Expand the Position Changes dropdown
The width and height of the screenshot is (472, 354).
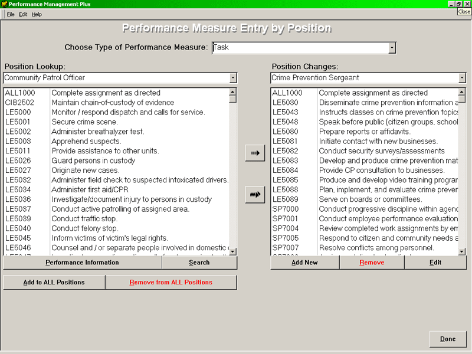pyautogui.click(x=461, y=78)
